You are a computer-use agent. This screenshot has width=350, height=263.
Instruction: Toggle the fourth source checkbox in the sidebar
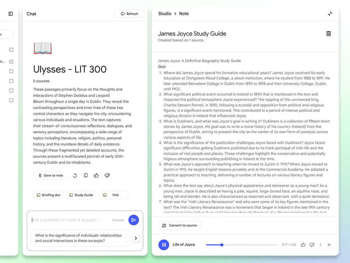tap(11, 81)
